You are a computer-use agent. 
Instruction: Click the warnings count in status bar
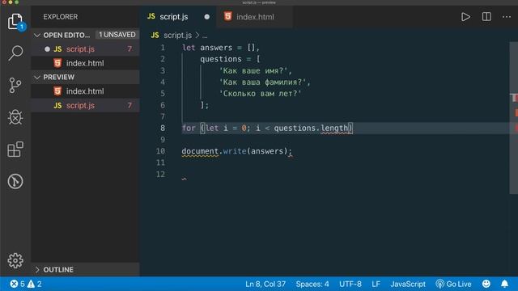click(35, 284)
